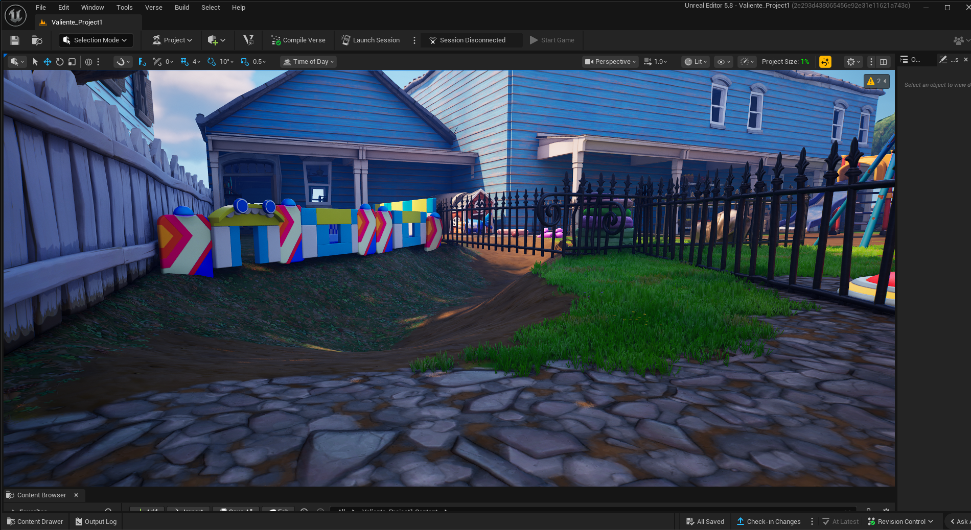Click the Verse explorer icon
Image resolution: width=971 pixels, height=530 pixels.
248,40
